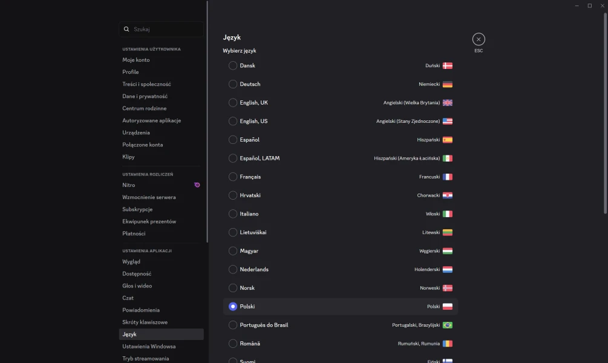Click the search magnifier icon

126,29
